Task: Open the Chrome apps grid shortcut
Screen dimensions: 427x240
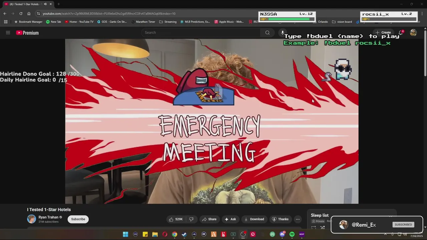Action: tap(6, 22)
